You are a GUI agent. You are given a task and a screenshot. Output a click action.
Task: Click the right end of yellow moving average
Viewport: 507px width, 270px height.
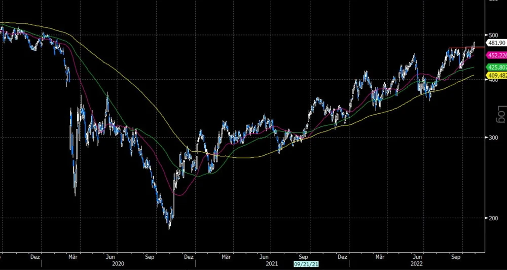coord(474,75)
